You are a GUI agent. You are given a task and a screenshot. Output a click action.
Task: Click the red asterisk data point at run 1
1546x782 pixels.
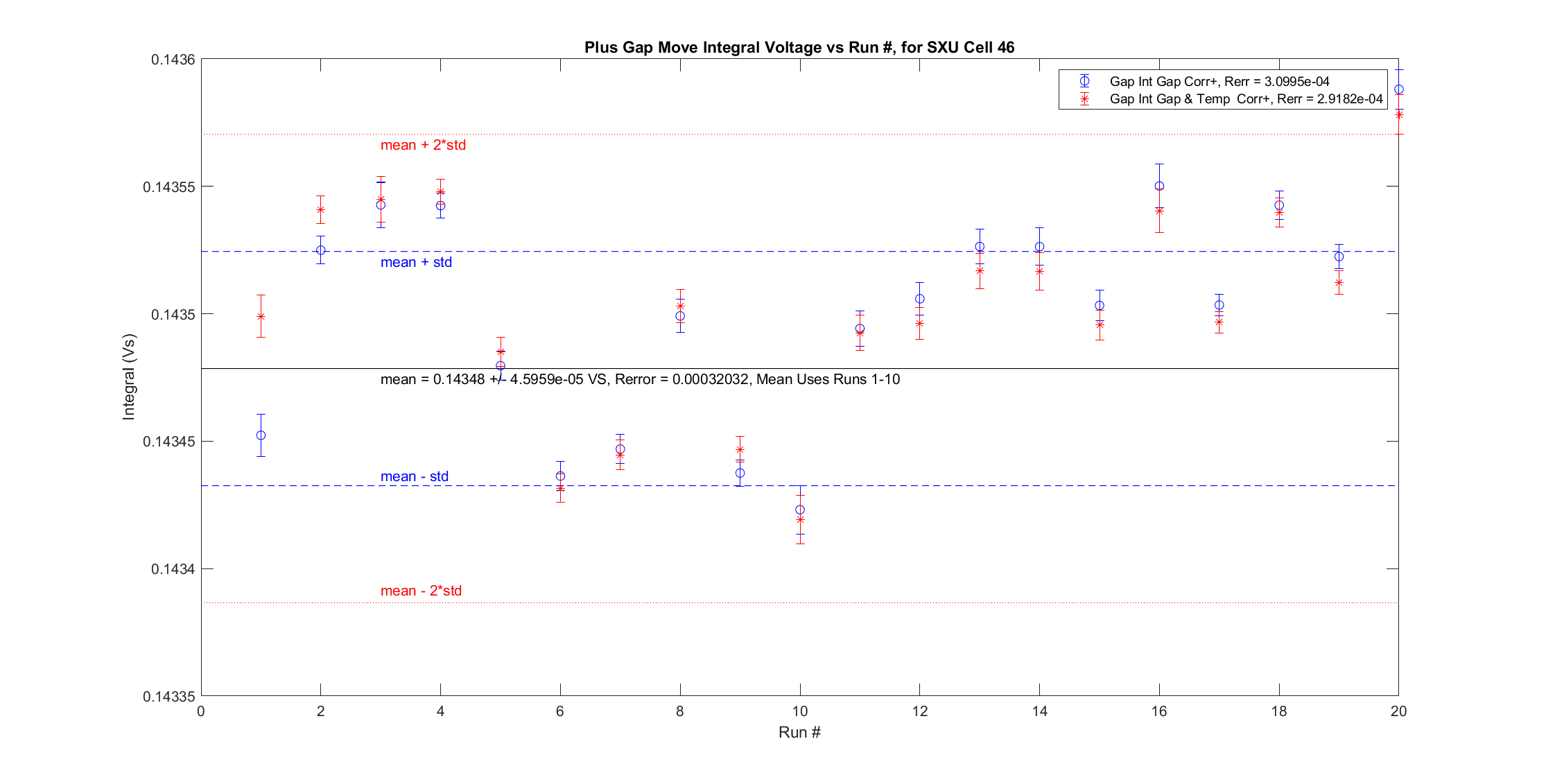(x=261, y=316)
